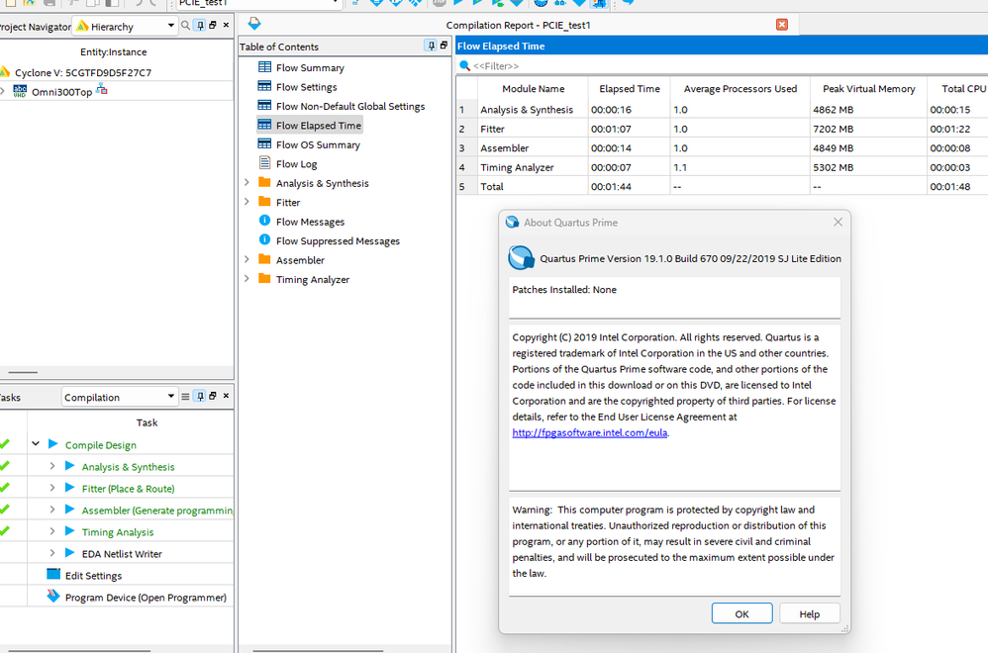Viewport: 988px width, 653px height.
Task: Open the fpgasoftware.intel.com/eula link
Action: pyautogui.click(x=589, y=432)
